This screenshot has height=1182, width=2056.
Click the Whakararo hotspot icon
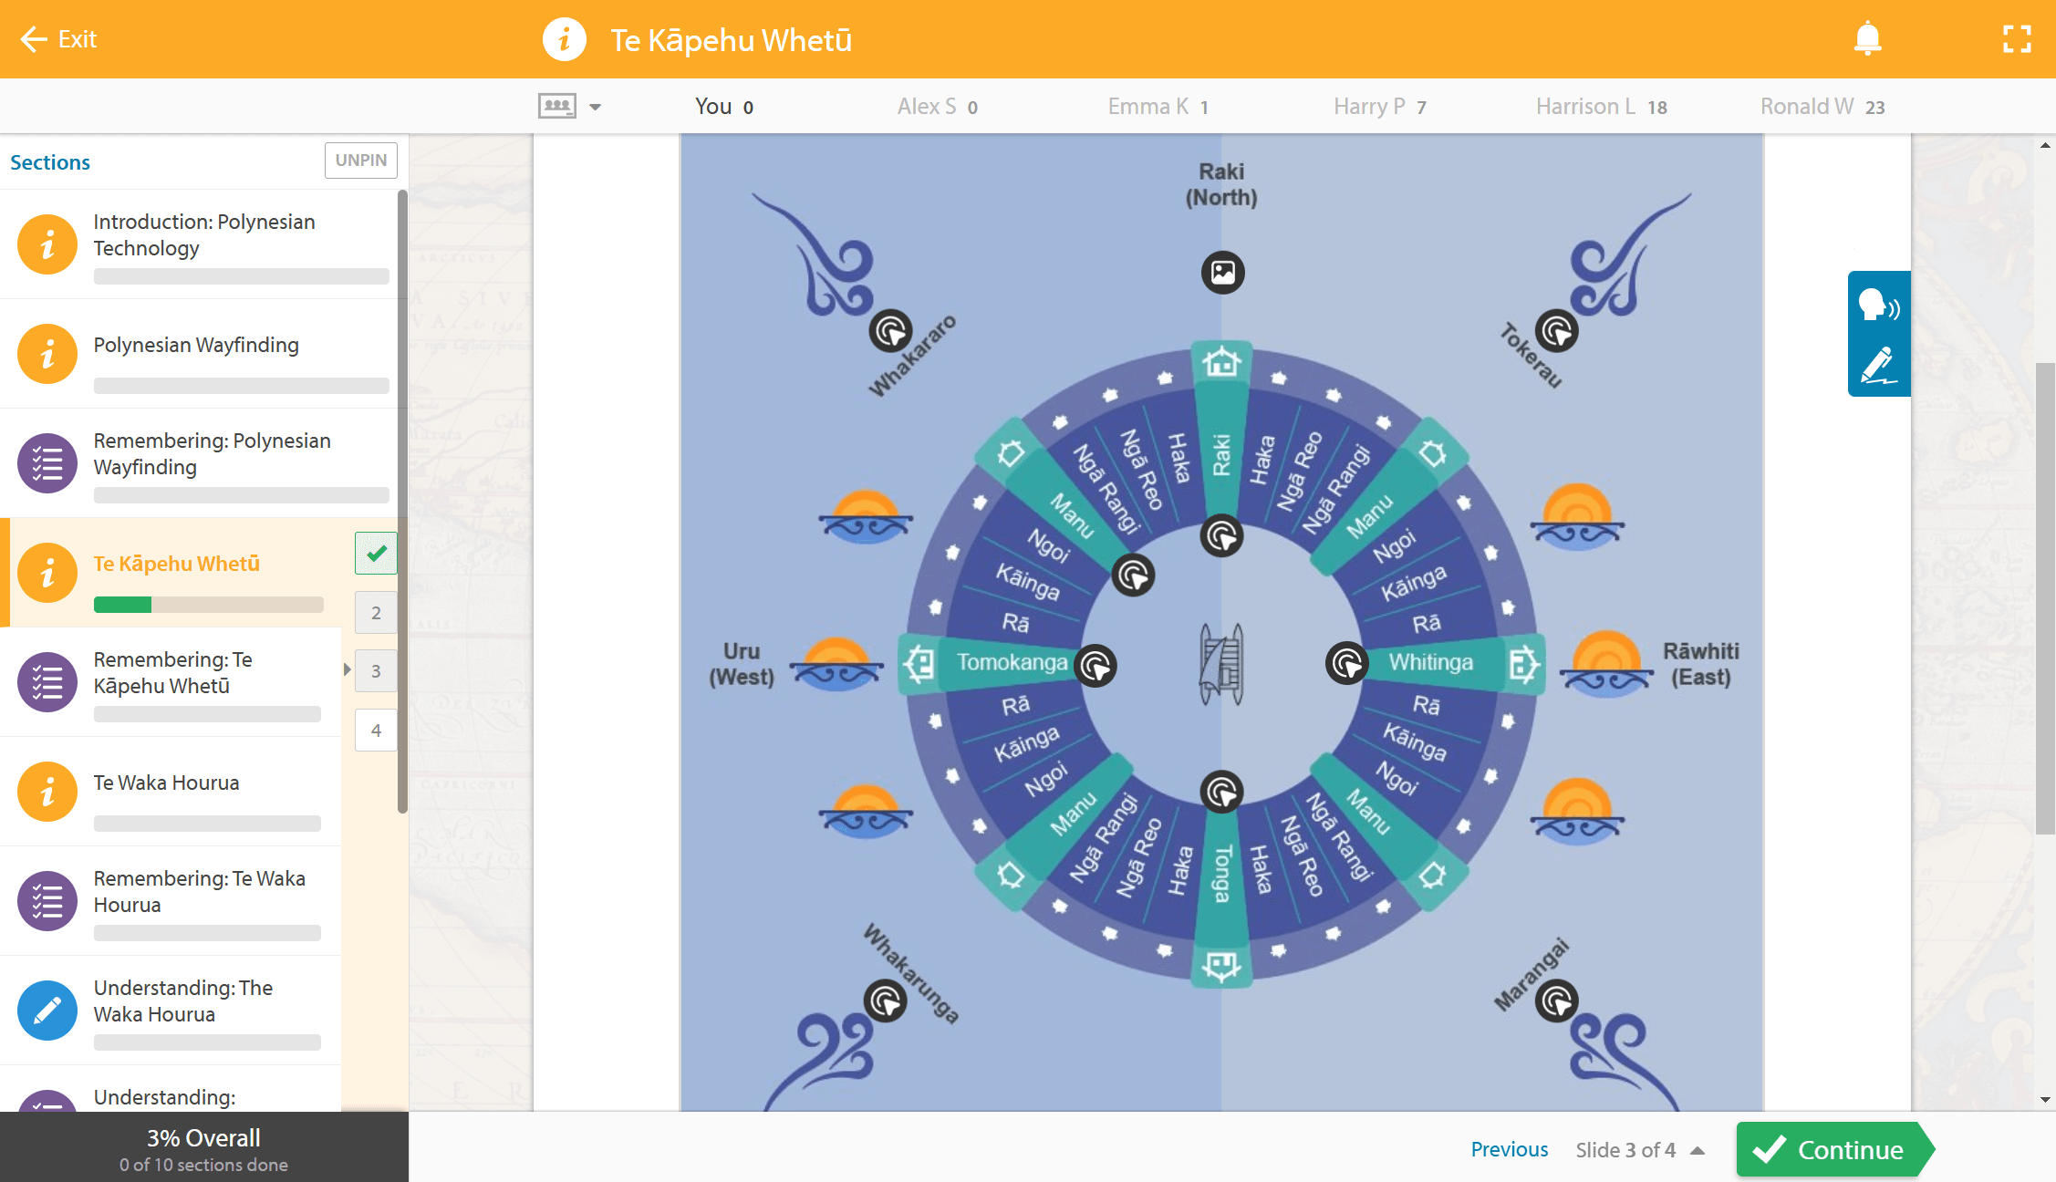[x=890, y=331]
